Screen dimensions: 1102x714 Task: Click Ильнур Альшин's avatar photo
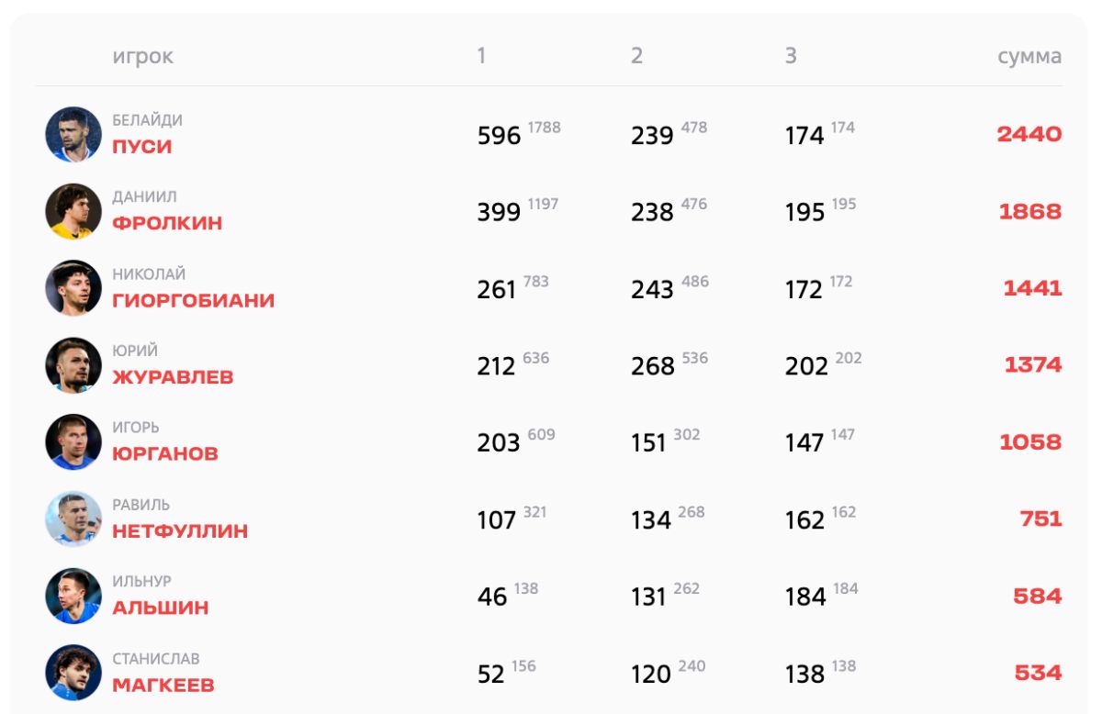(x=73, y=597)
